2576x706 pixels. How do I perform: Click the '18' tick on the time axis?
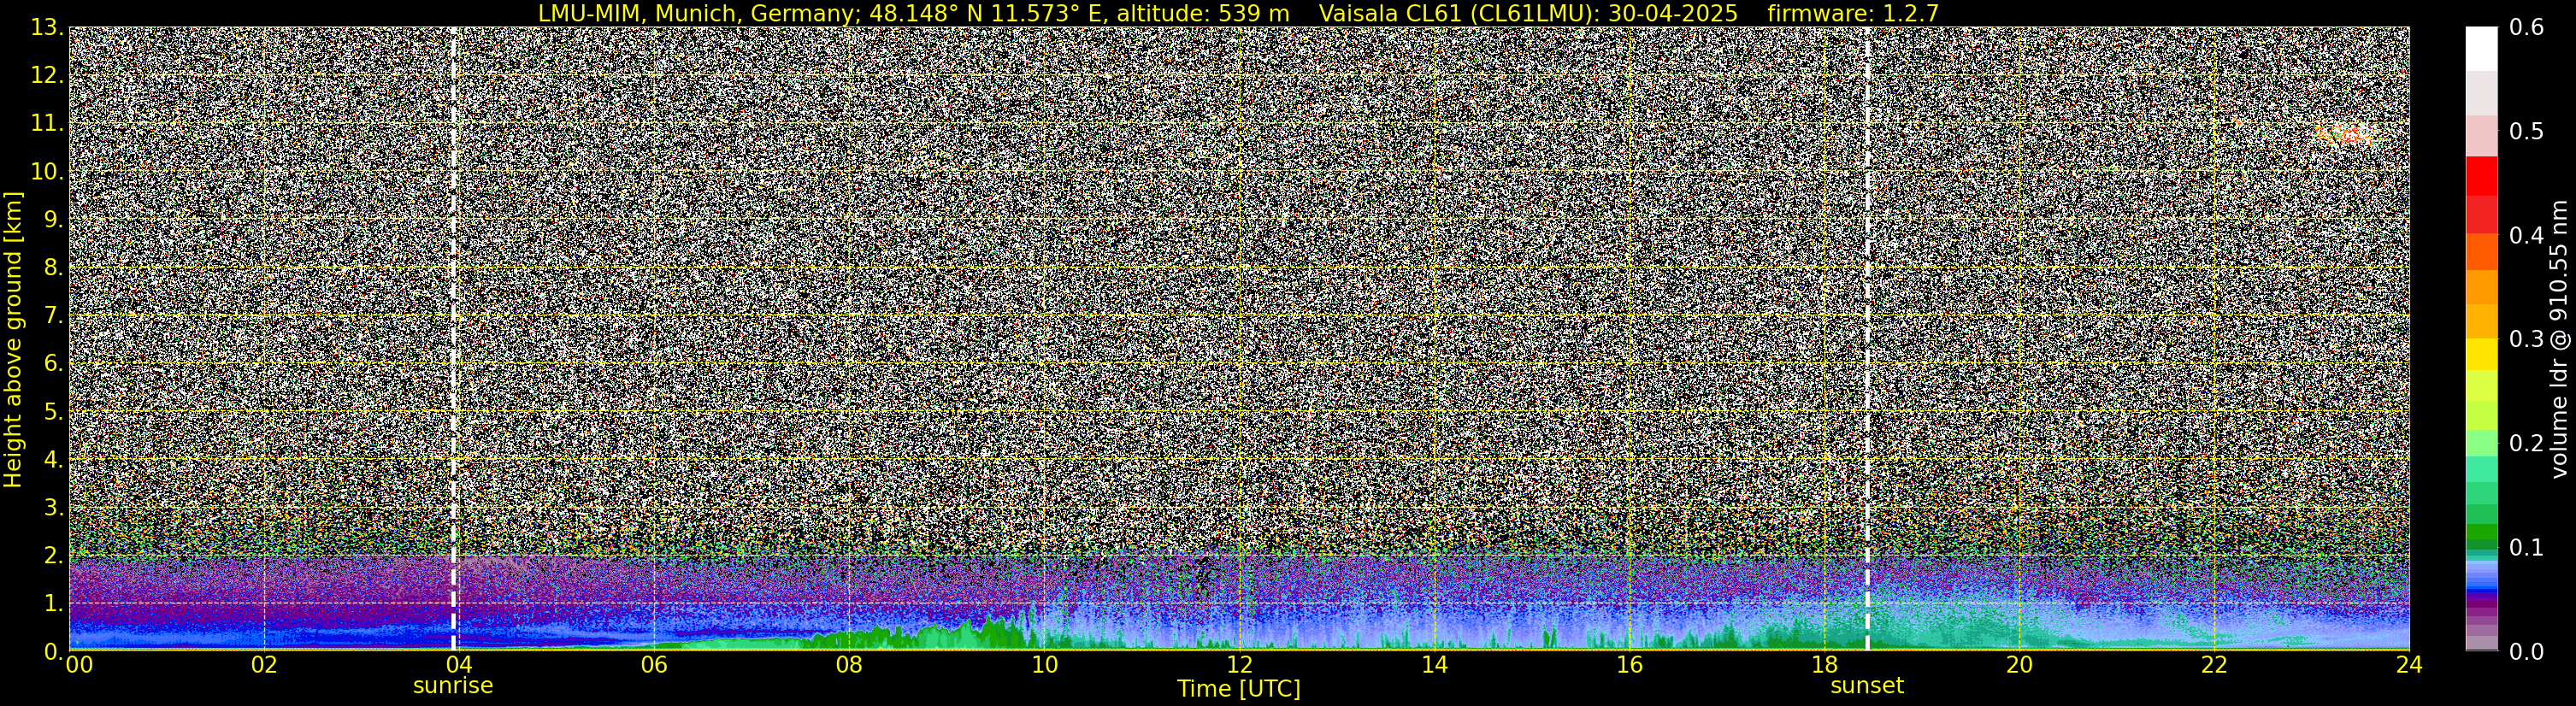(1824, 665)
